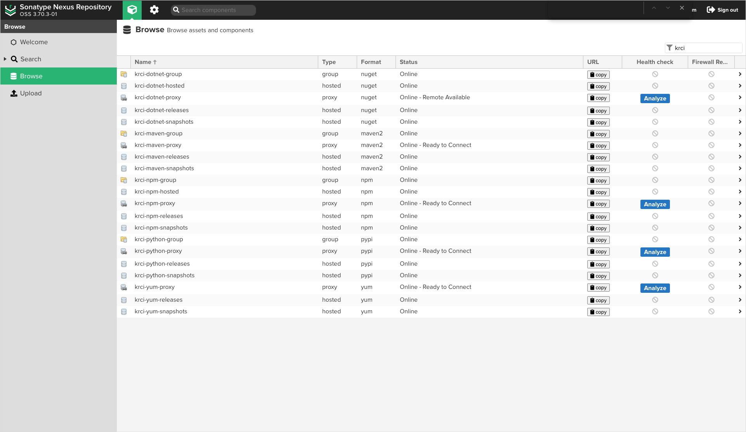746x432 pixels.
Task: Click the filter funnel icon in the filter box
Action: tap(670, 48)
